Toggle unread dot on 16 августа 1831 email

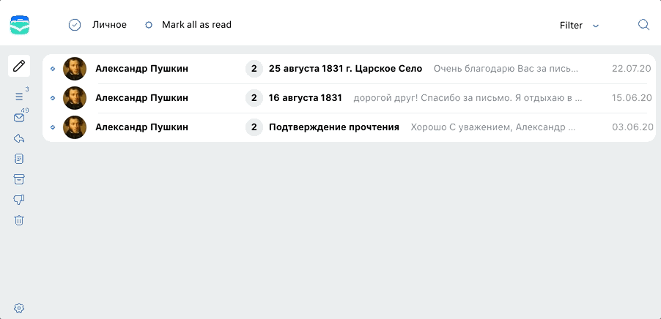click(53, 98)
